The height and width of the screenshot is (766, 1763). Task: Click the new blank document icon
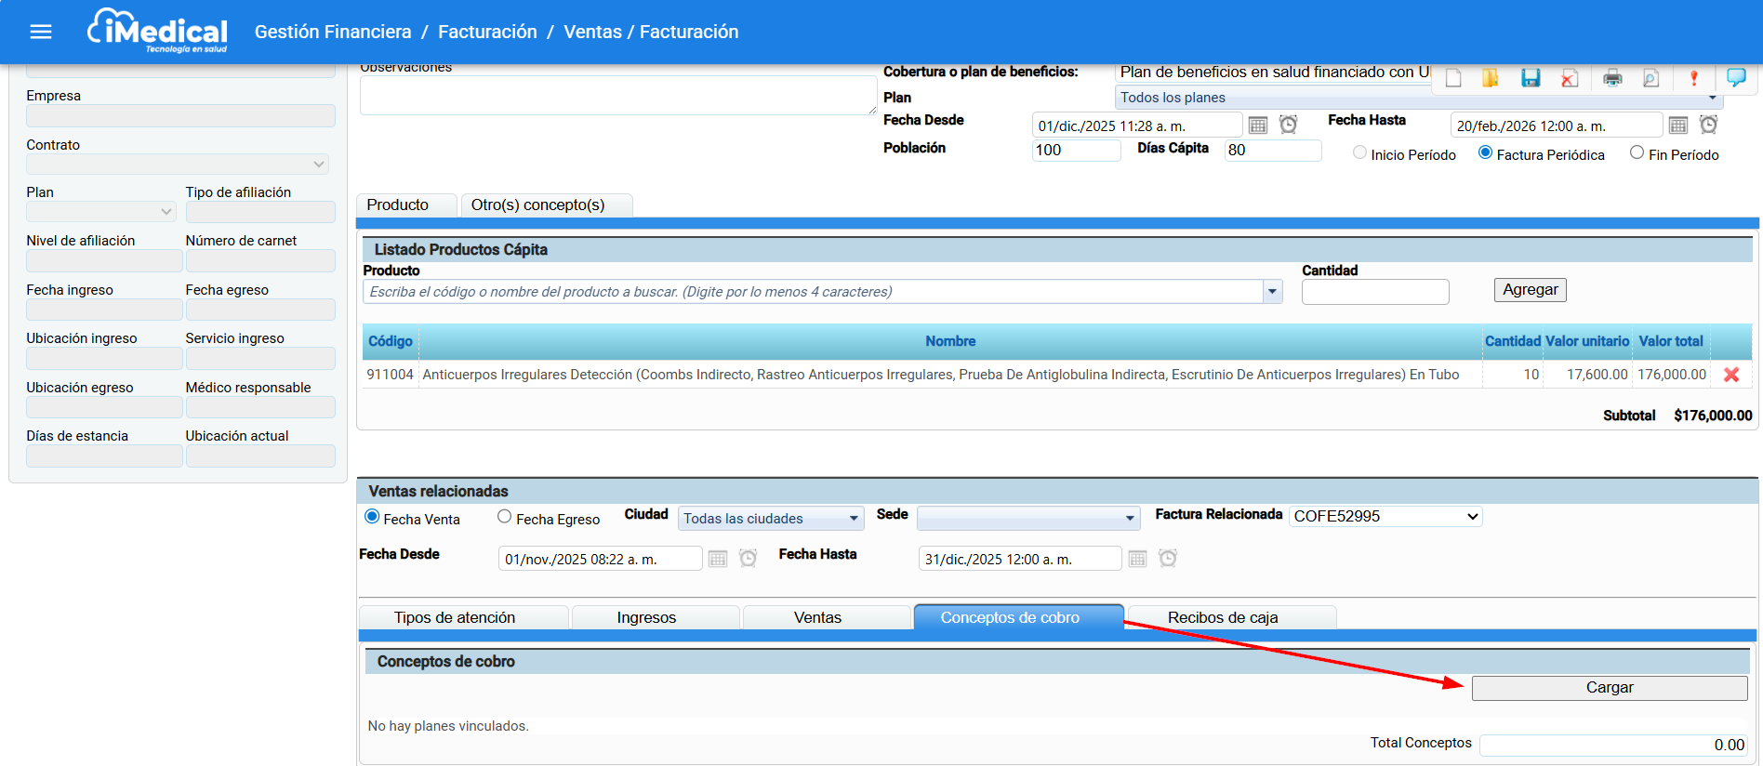pyautogui.click(x=1453, y=78)
